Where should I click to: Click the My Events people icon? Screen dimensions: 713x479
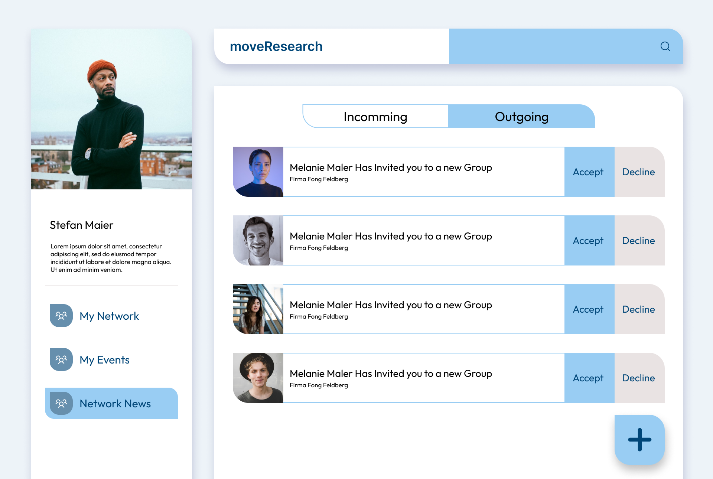point(61,359)
